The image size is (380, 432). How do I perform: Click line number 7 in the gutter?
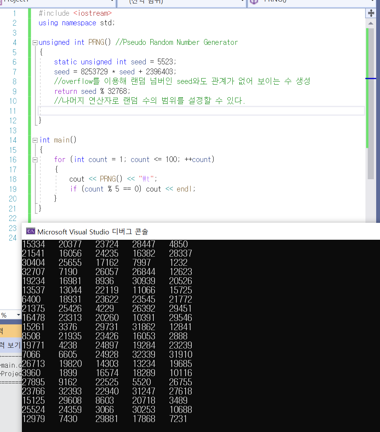click(15, 72)
